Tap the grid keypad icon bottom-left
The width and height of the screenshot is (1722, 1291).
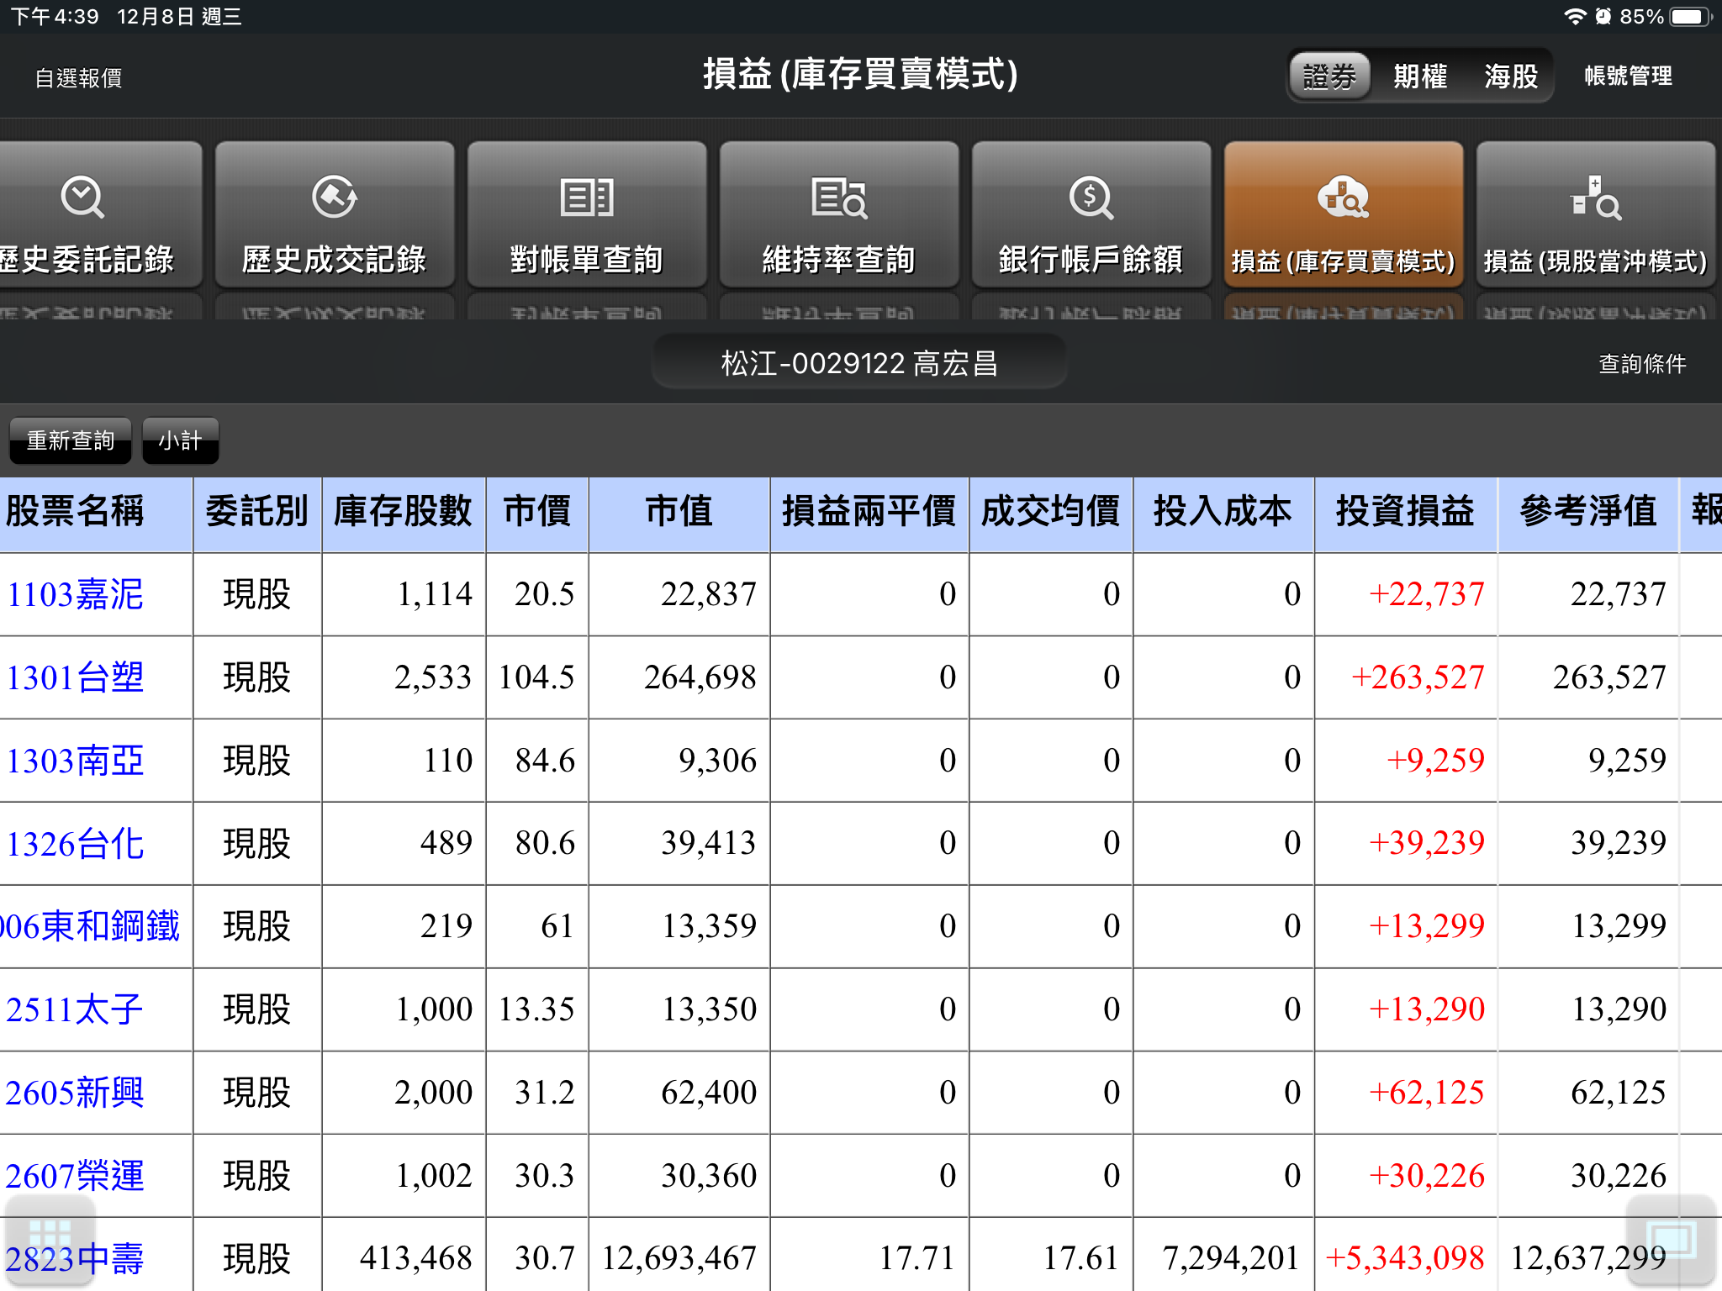point(49,1238)
